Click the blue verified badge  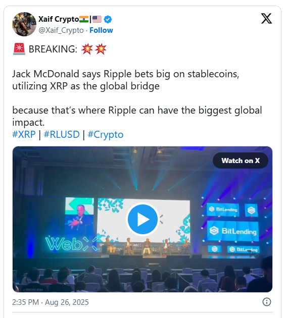pos(108,20)
